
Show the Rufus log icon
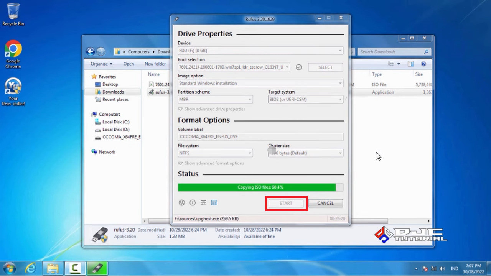214,203
